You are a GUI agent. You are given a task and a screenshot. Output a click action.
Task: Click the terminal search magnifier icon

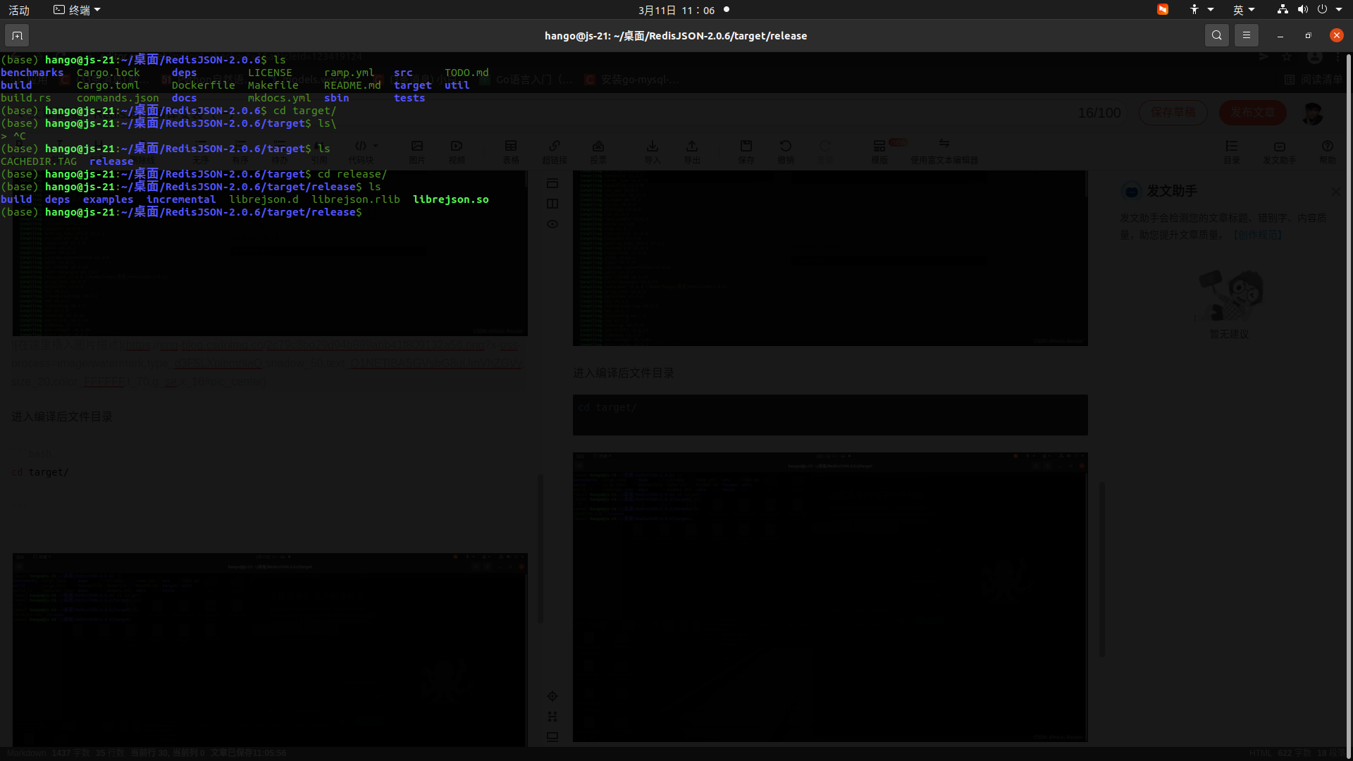[1216, 35]
